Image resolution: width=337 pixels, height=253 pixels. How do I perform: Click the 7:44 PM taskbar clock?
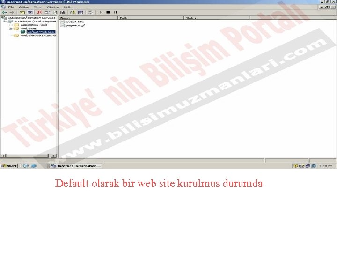tap(326, 166)
